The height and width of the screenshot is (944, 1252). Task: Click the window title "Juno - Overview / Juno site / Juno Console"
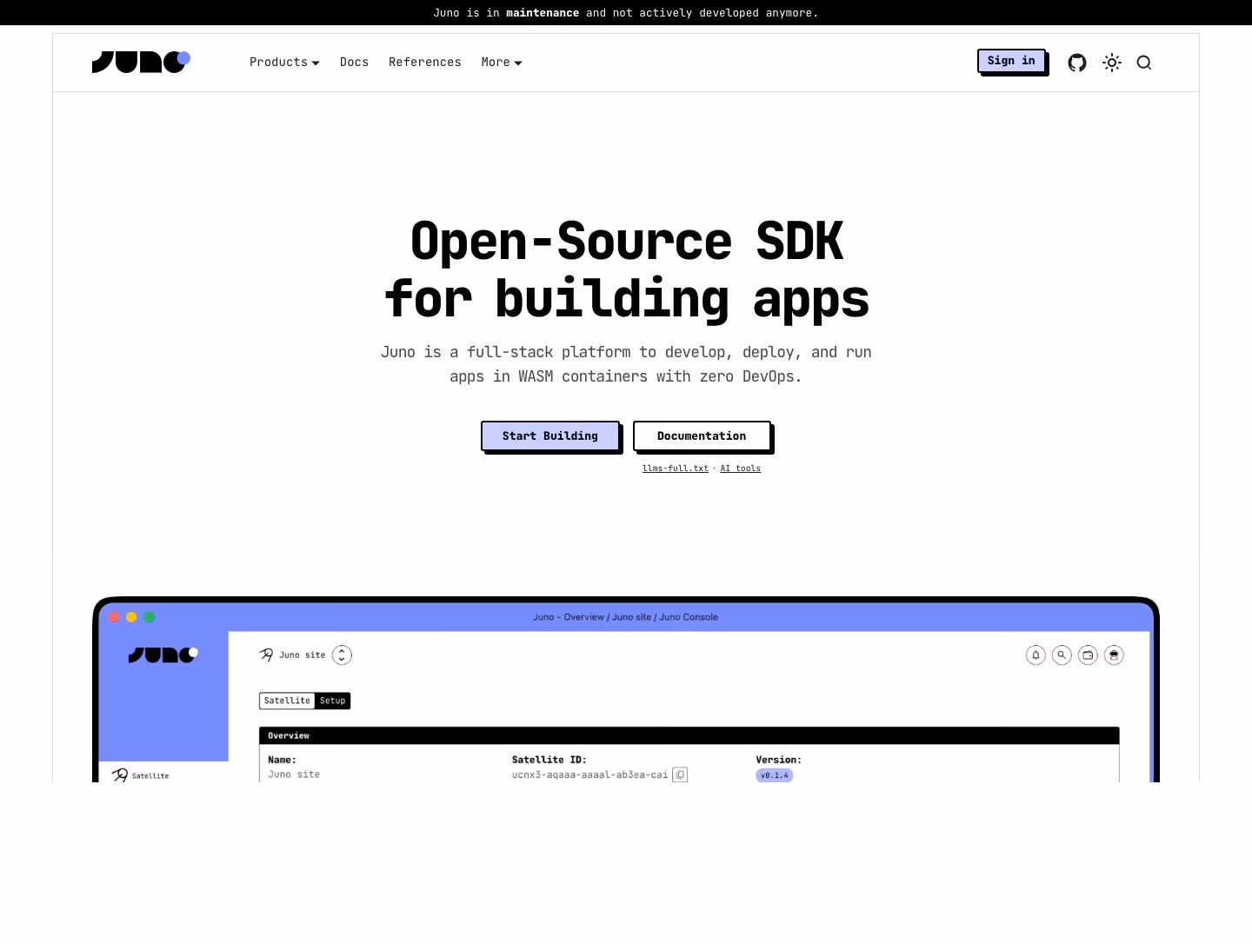[x=626, y=617]
